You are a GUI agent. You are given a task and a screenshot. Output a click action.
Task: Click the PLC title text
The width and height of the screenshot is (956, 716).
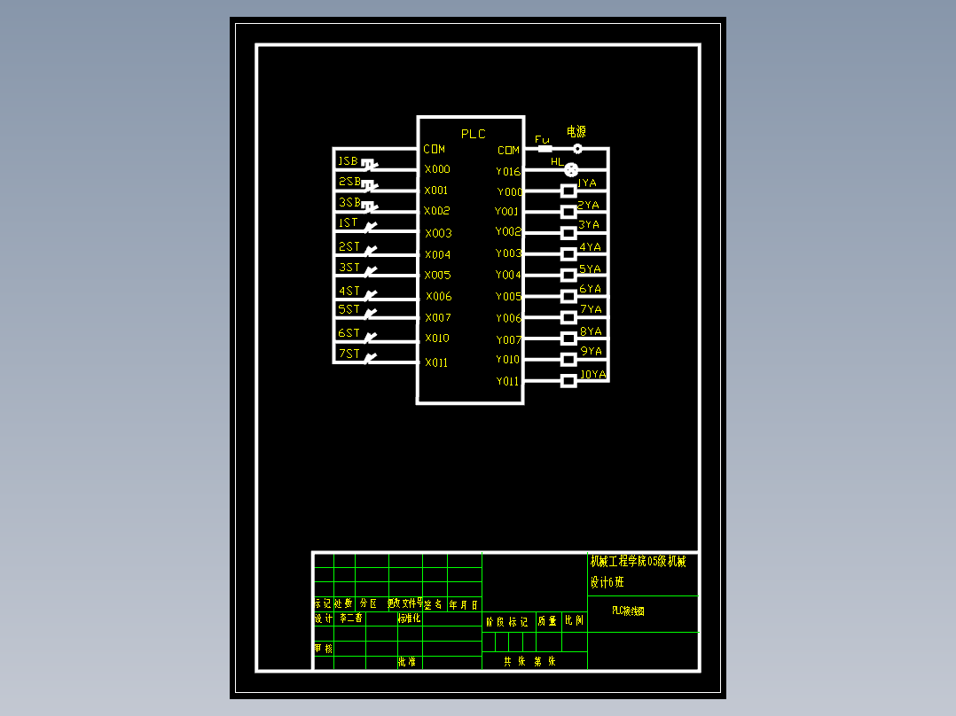click(474, 134)
